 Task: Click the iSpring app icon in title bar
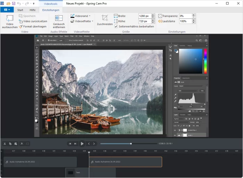pos(2,3)
